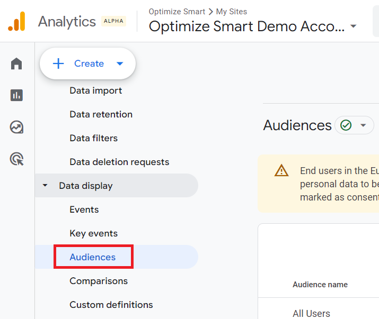The height and width of the screenshot is (319, 379).
Task: Open Data filters settings
Action: pyautogui.click(x=93, y=138)
